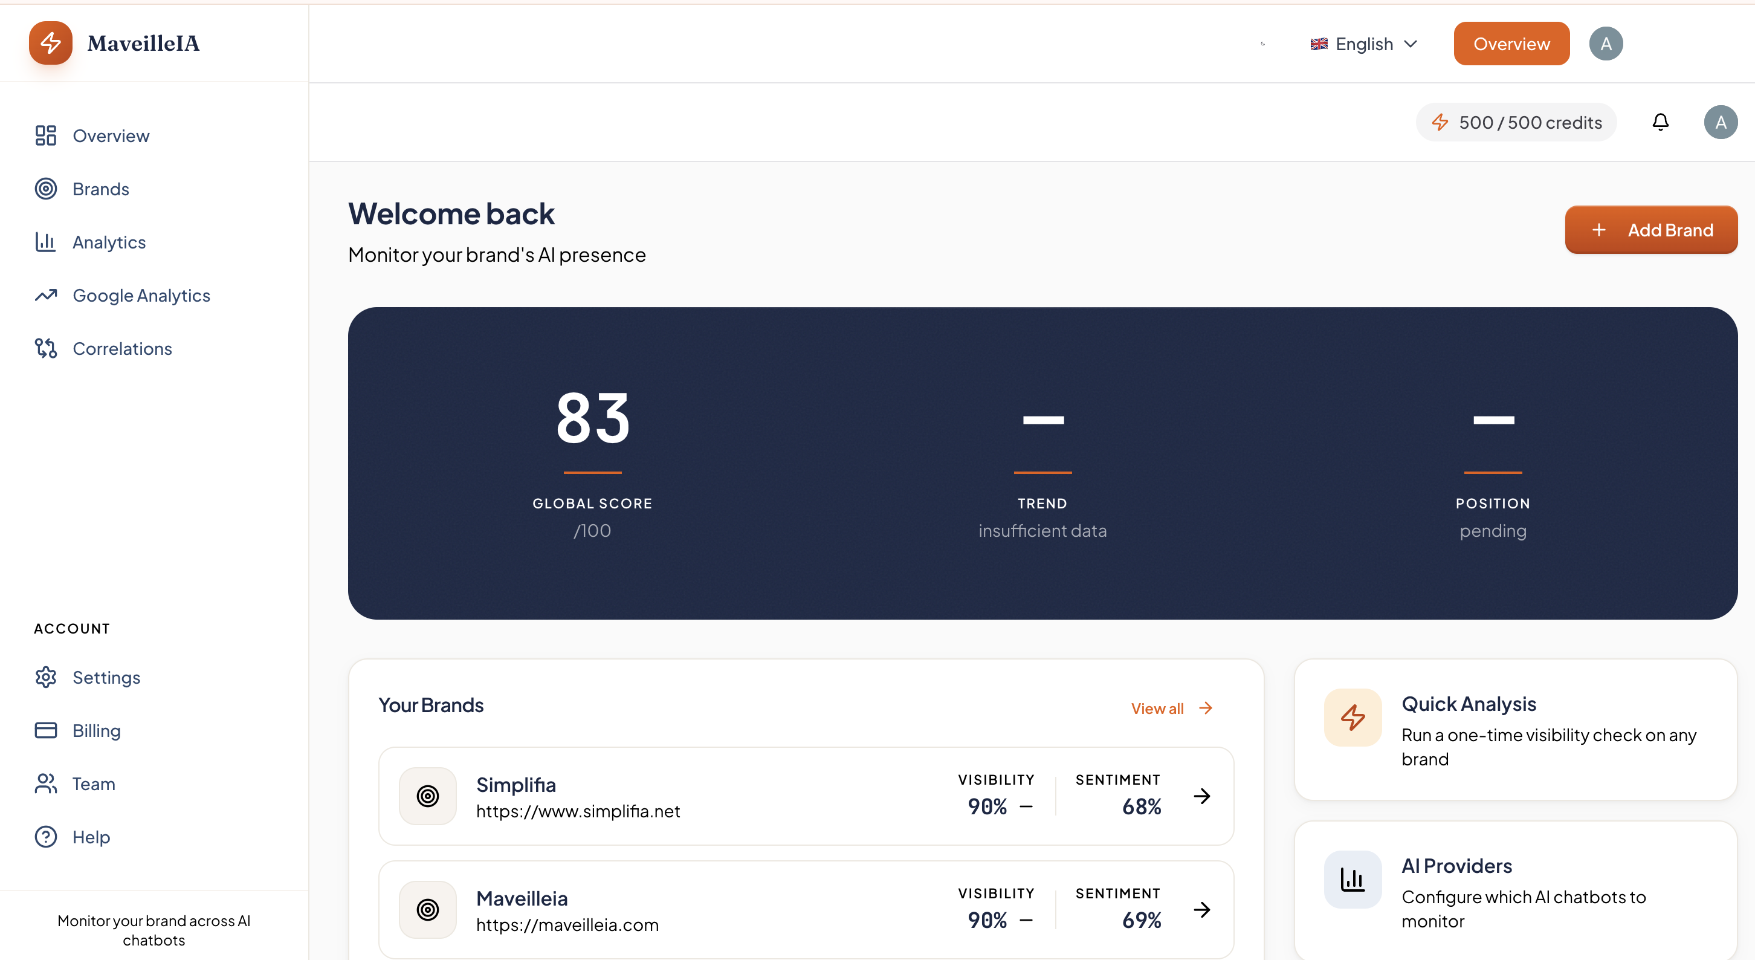Open Billing under Account
Viewport: 1755px width, 960px height.
[x=96, y=730]
